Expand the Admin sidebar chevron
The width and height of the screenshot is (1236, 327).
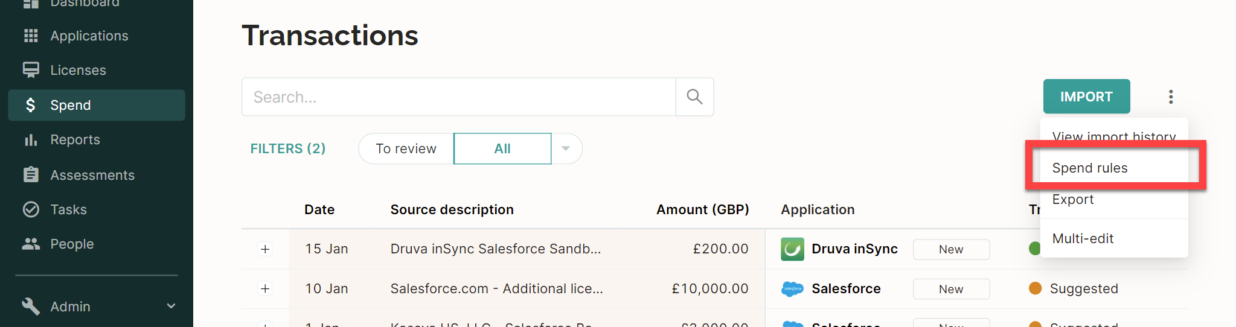point(171,306)
